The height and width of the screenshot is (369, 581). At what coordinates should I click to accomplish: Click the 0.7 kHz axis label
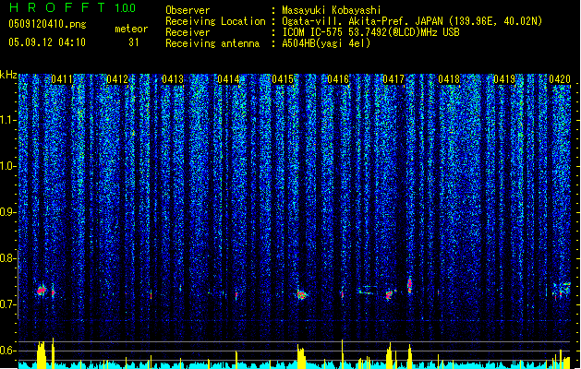click(8, 304)
